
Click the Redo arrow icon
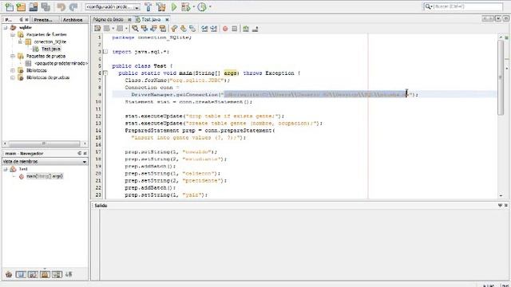point(73,7)
